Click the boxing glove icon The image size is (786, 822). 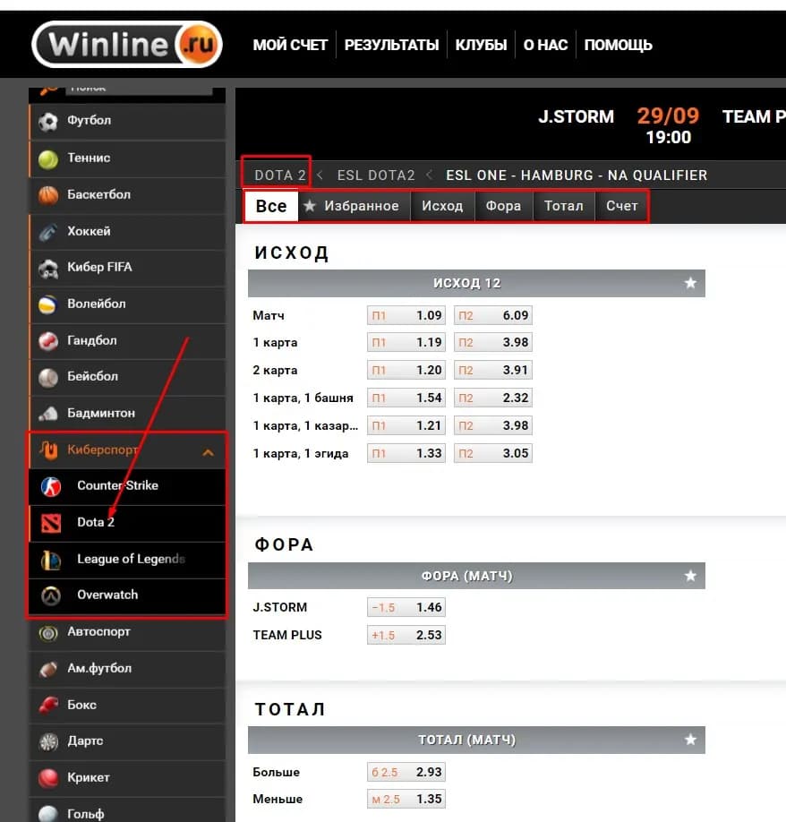[x=48, y=706]
